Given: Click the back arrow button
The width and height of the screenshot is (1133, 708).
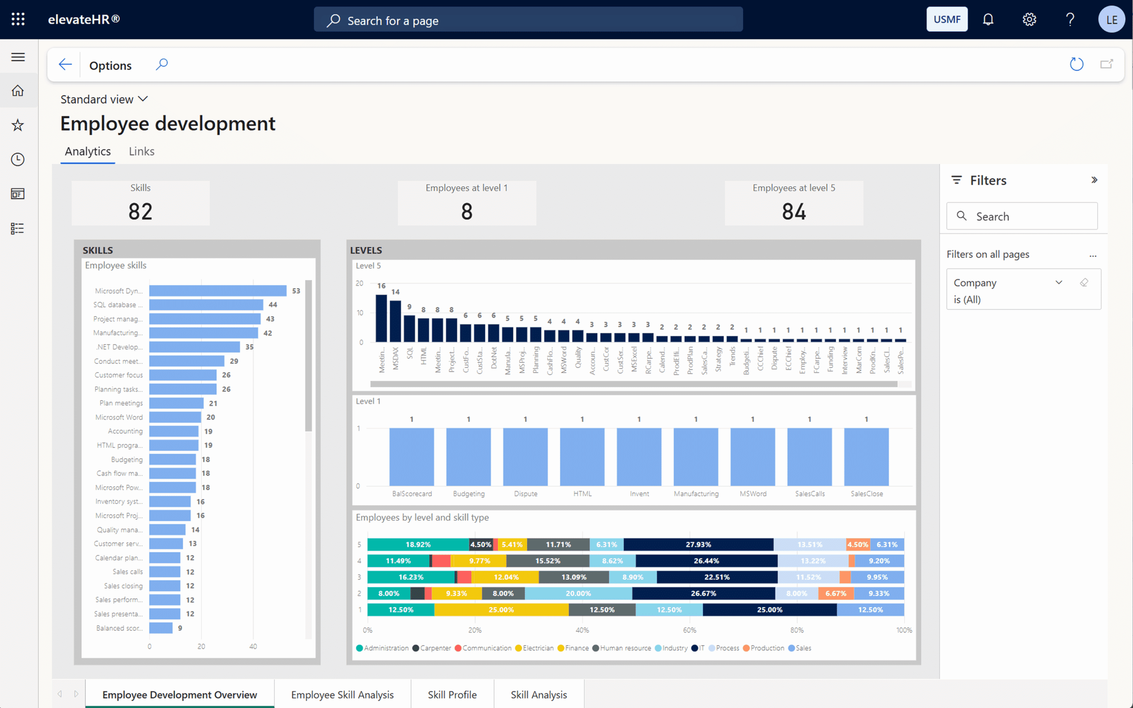Looking at the screenshot, I should (x=65, y=64).
